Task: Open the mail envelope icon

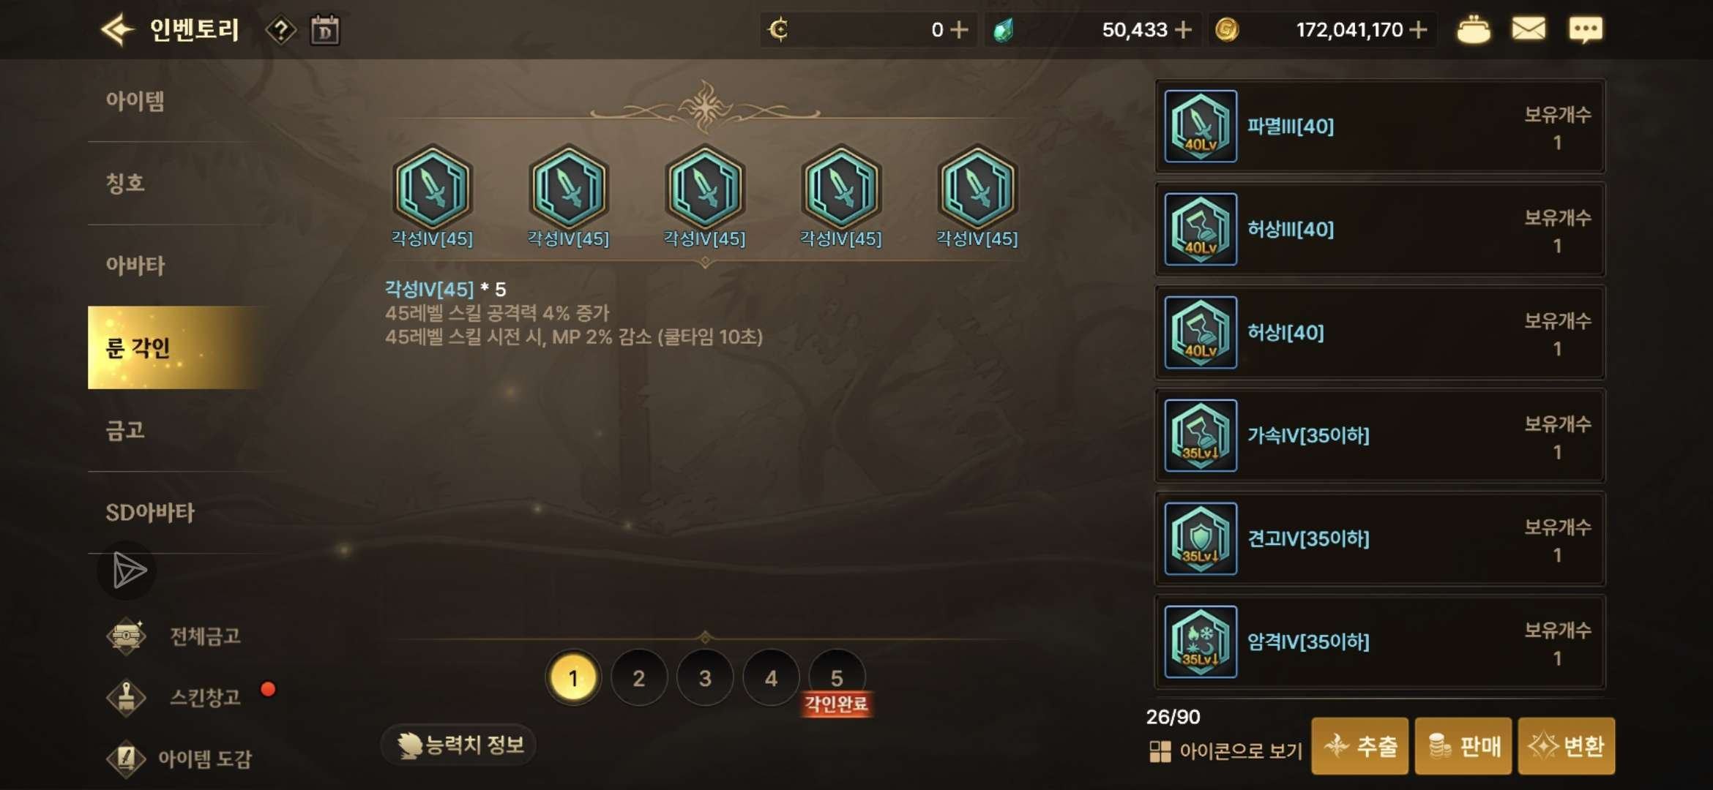Action: 1529,29
